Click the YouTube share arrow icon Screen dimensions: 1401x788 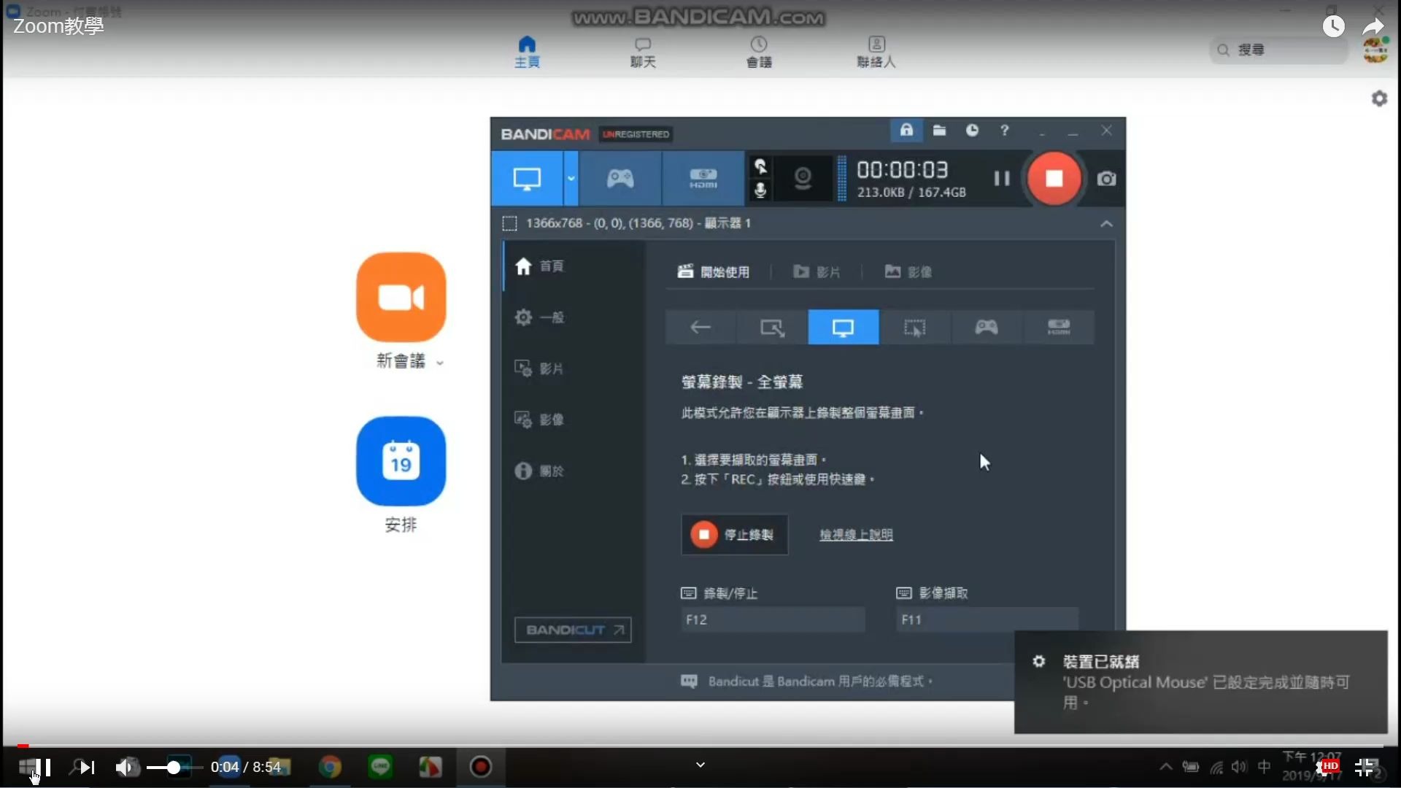pos(1373,26)
